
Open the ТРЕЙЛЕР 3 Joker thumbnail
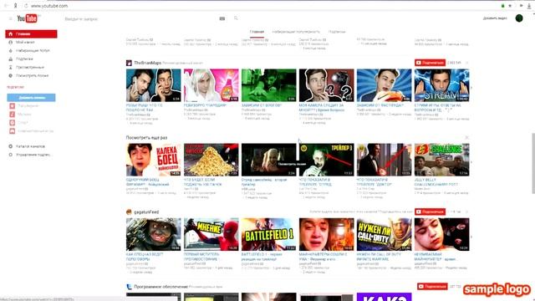[x=326, y=160]
